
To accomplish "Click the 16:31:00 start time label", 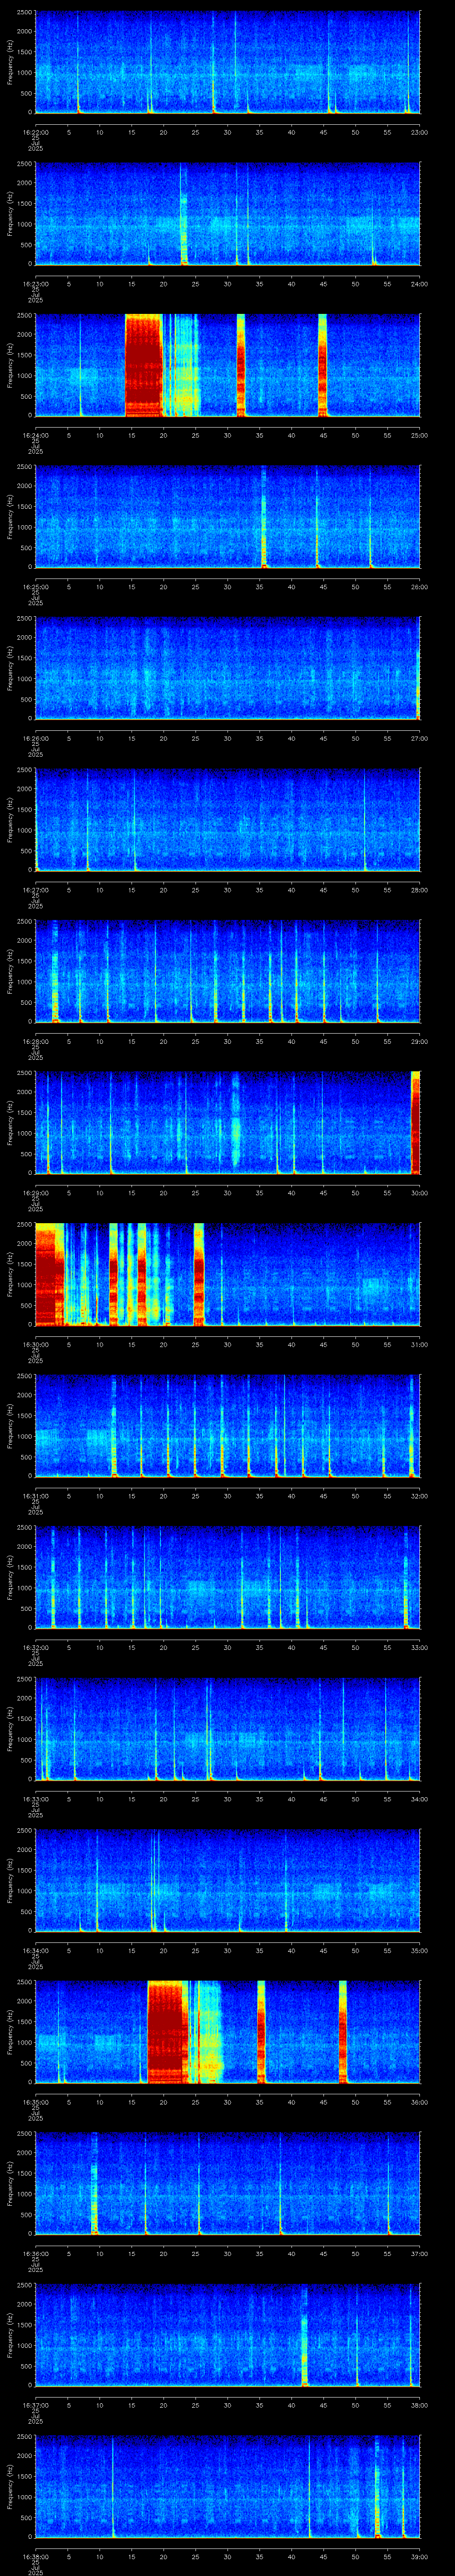I will tap(35, 1496).
